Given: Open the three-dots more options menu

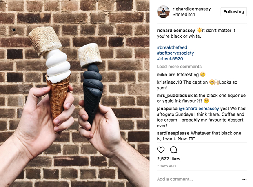Looking at the screenshot, I should 244,179.
